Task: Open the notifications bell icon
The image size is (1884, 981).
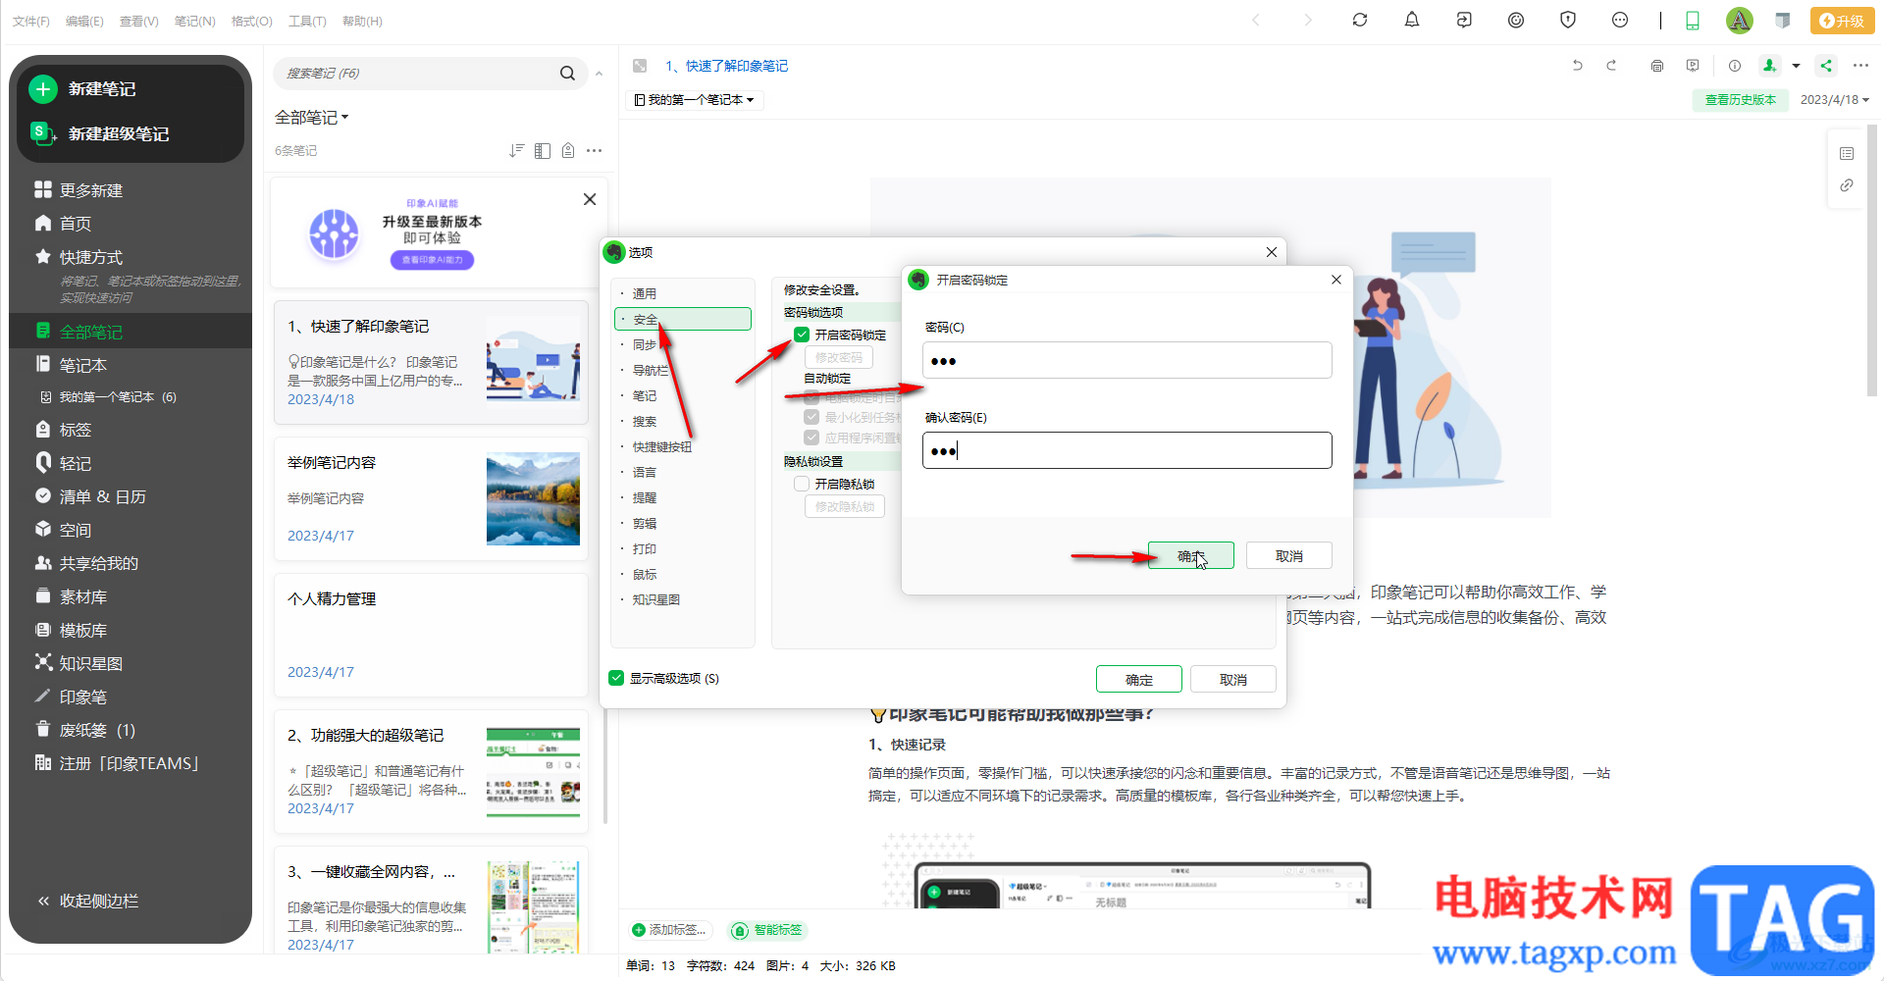Action: point(1412,20)
